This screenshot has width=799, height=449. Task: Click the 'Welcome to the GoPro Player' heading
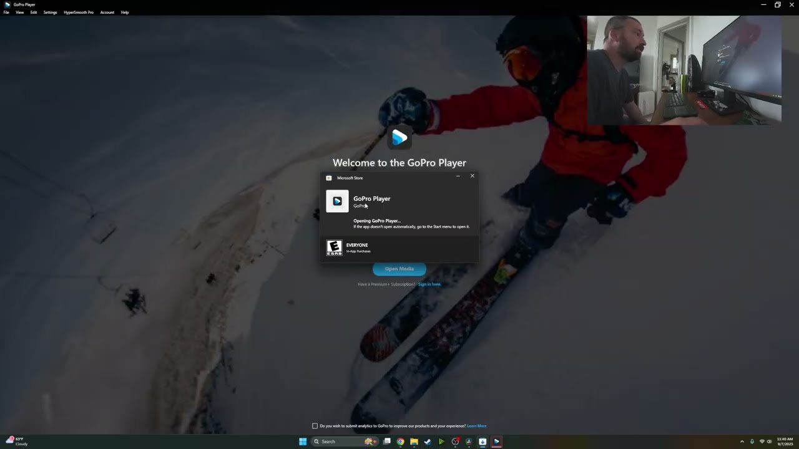point(399,163)
